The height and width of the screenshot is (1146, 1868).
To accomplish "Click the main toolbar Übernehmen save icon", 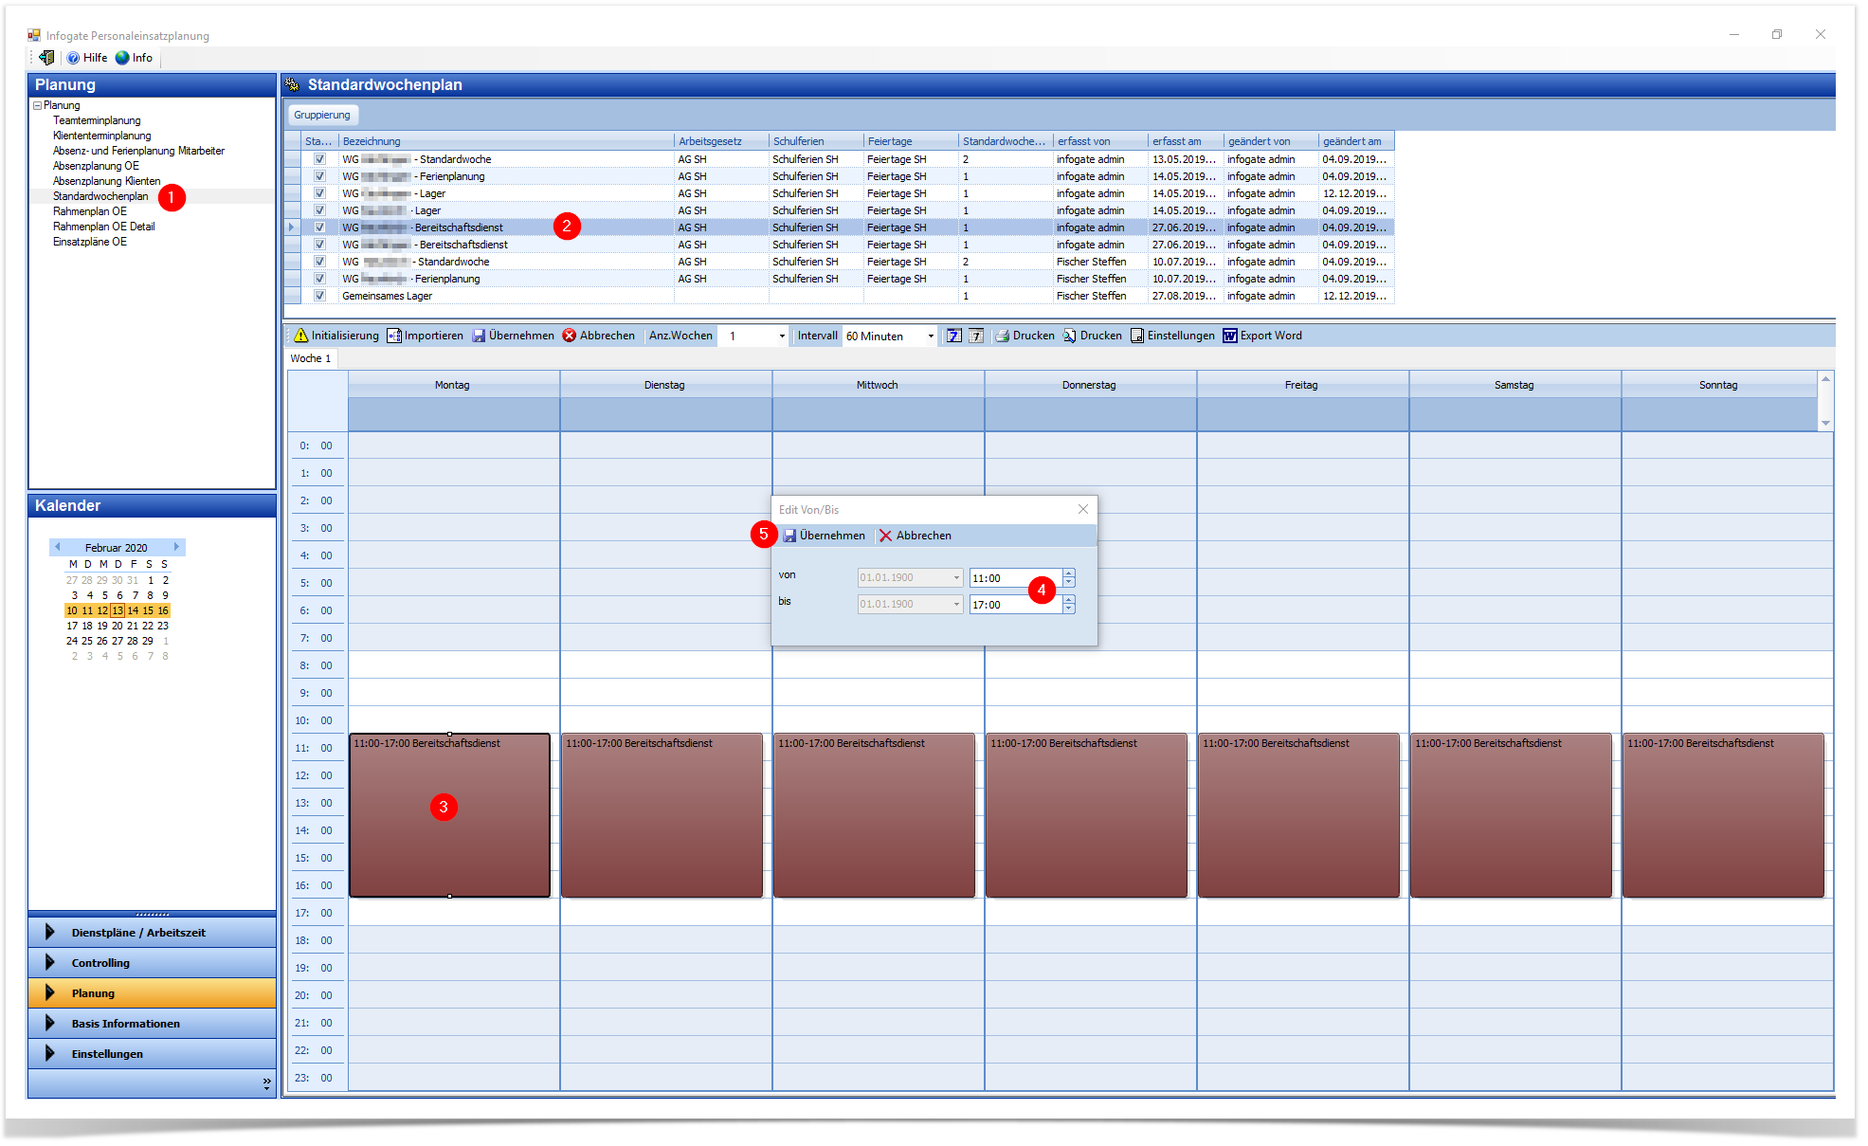I will pyautogui.click(x=479, y=336).
